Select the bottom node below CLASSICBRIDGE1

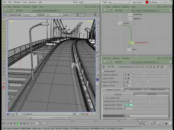click(129, 49)
